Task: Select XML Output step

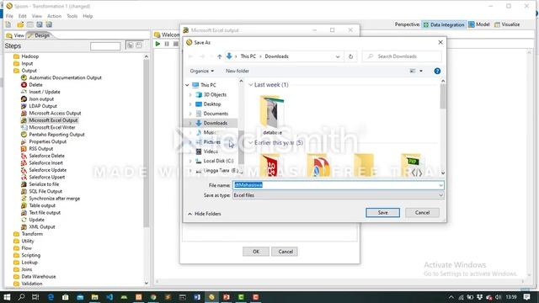Action: (x=42, y=226)
